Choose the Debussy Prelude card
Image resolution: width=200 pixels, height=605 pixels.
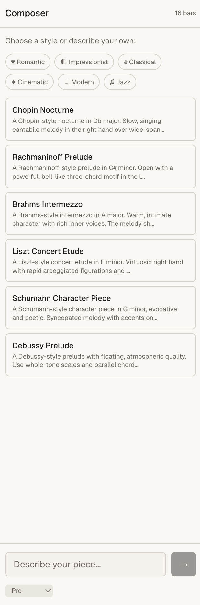pos(100,354)
